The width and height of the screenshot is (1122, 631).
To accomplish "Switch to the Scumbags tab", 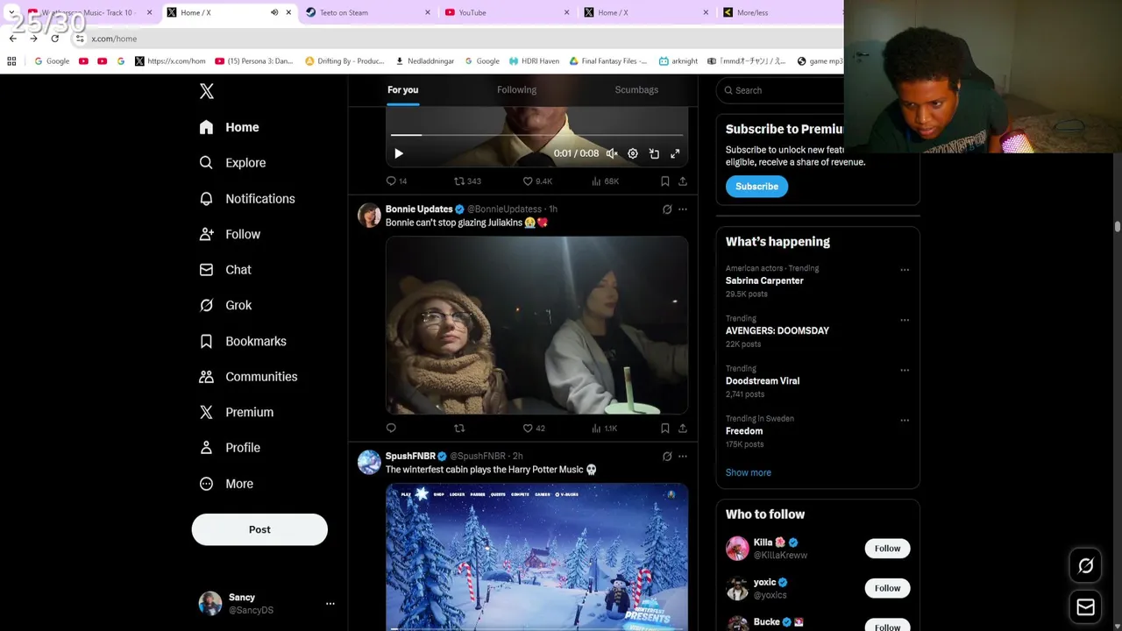I will pyautogui.click(x=636, y=89).
